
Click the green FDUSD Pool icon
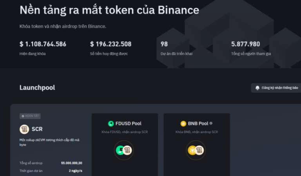click(111, 123)
